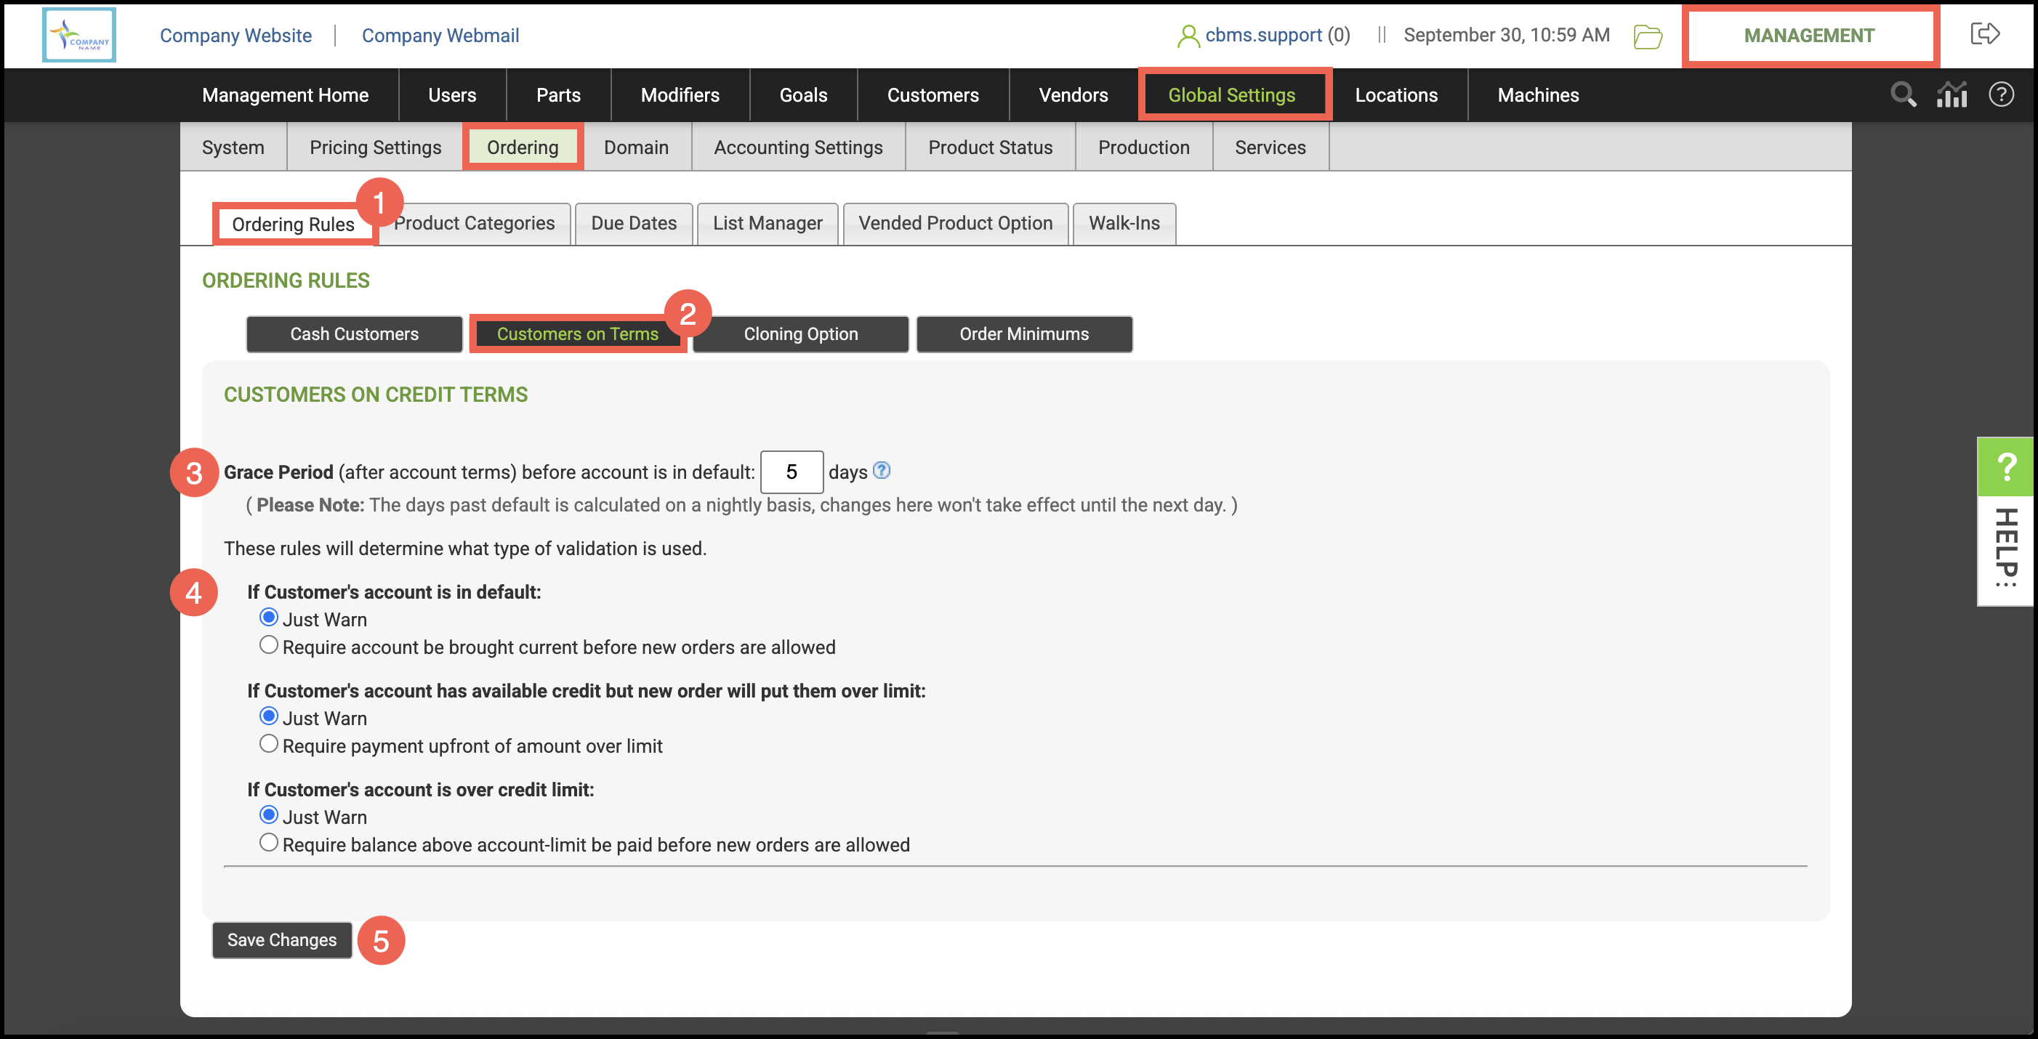
Task: Click the Cash Customers button
Action: point(354,334)
